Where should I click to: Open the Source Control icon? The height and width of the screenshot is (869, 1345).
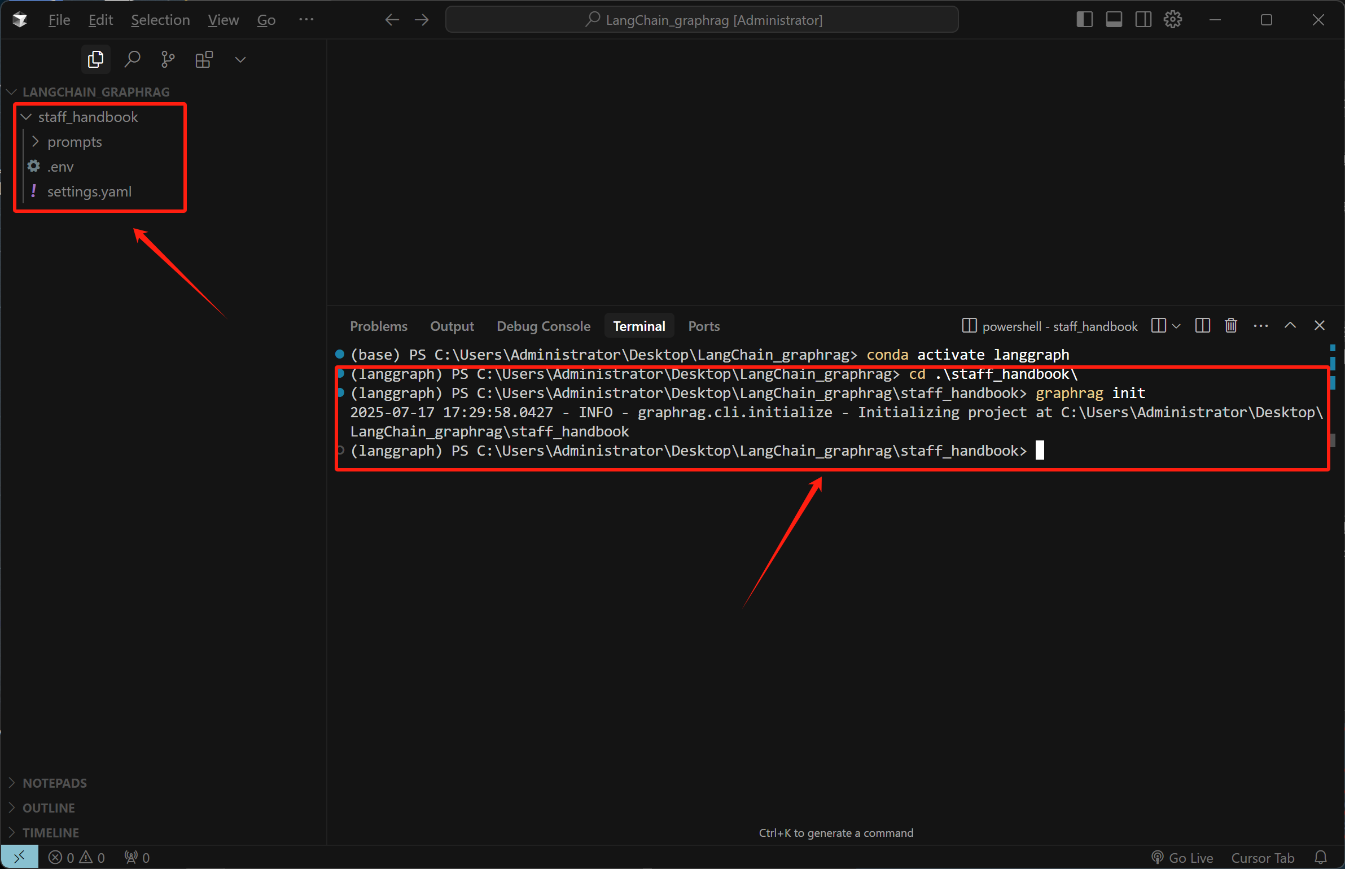(x=168, y=59)
